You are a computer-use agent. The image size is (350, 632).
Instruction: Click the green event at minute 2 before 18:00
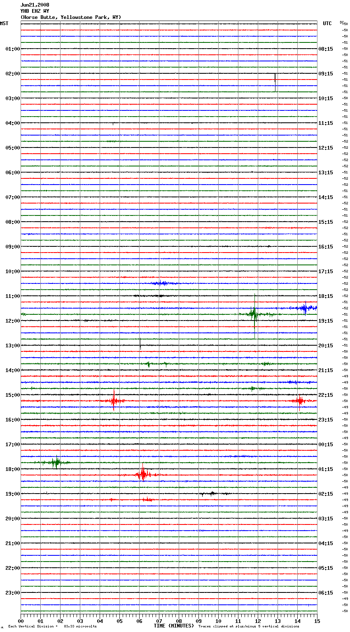pyautogui.click(x=56, y=463)
